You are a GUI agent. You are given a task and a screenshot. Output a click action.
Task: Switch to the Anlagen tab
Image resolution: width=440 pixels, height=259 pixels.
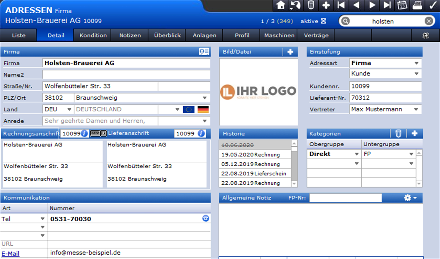(x=205, y=35)
